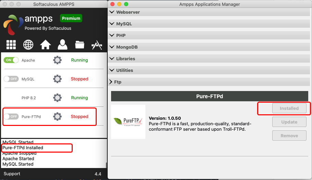Image resolution: width=312 pixels, height=180 pixels.
Task: Collapse the Ftp section
Action: coord(209,82)
